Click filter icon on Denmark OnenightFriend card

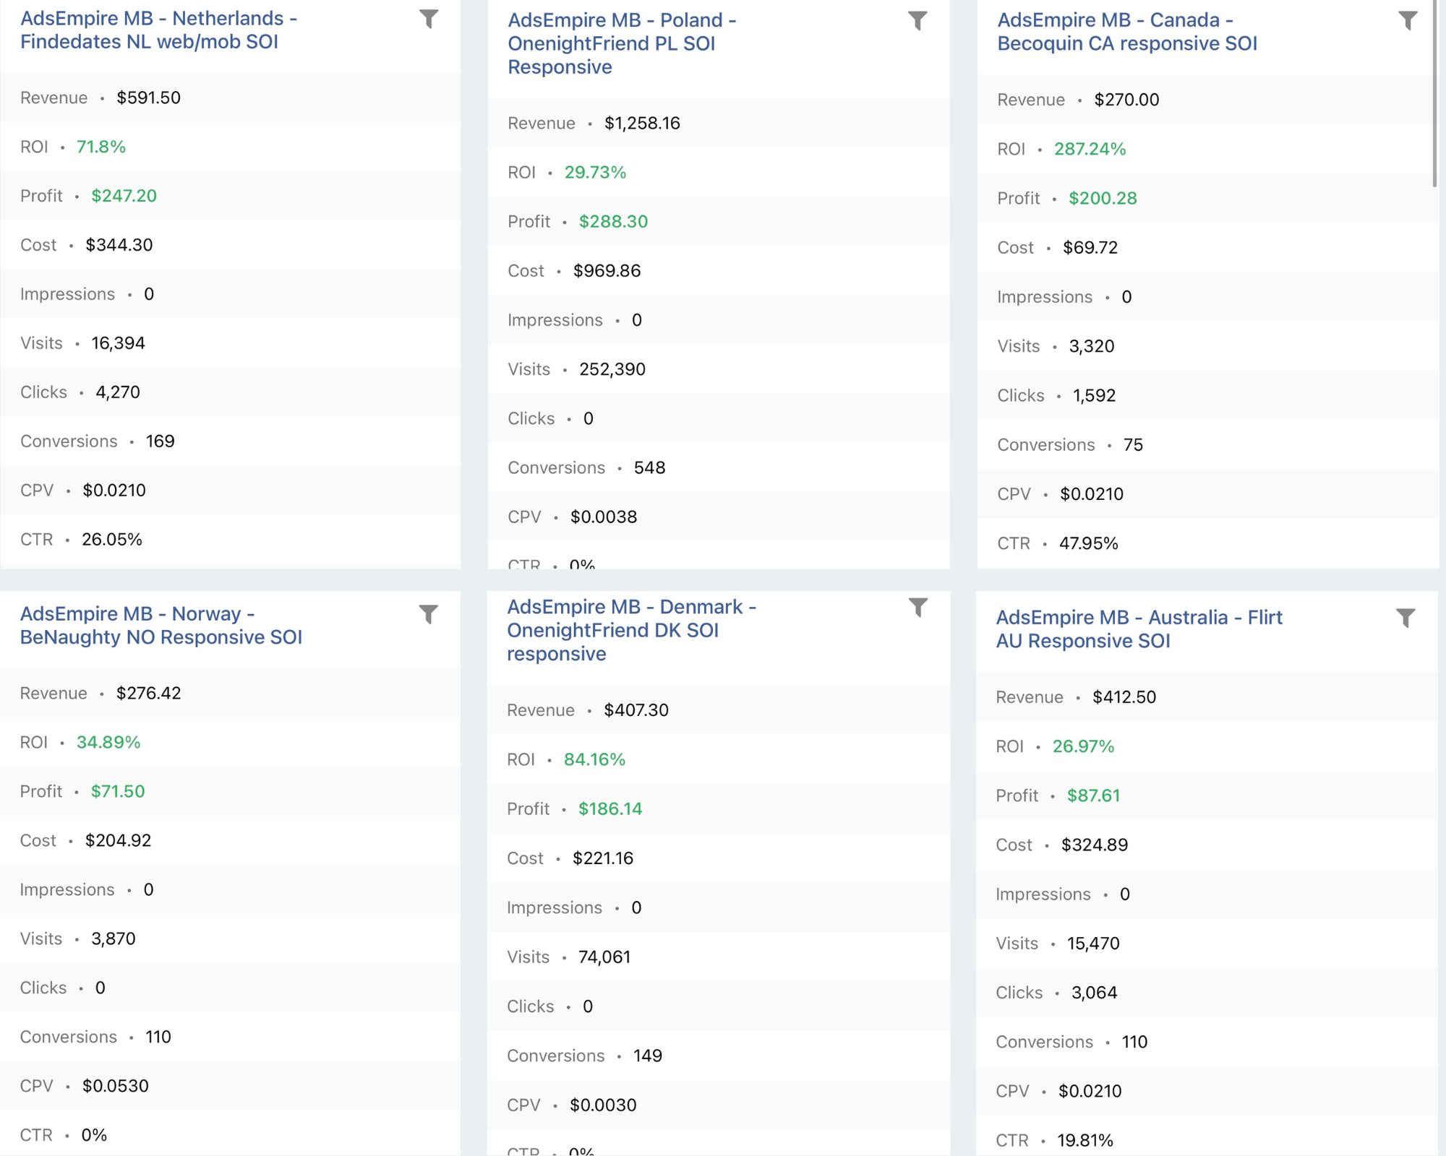coord(917,608)
